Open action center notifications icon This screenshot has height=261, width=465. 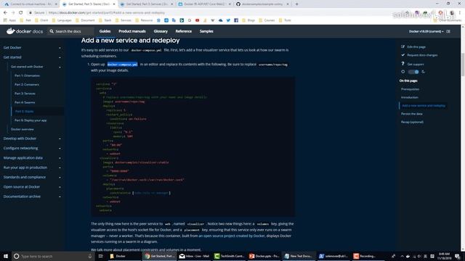coord(457,256)
